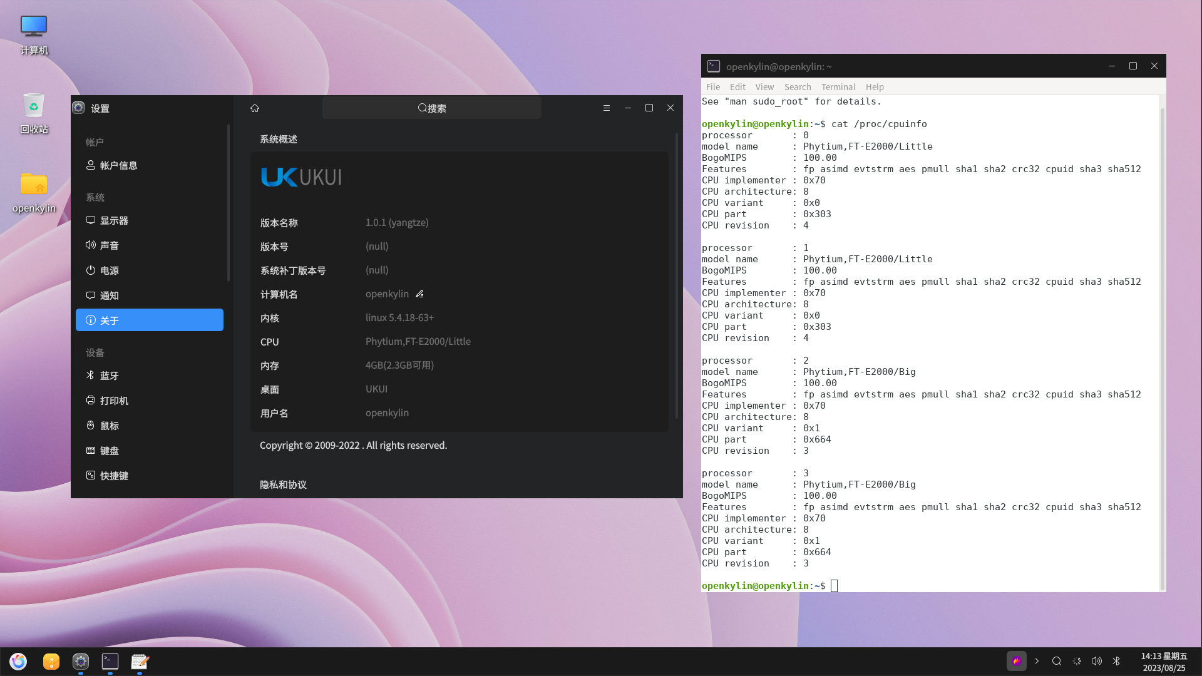Select 声音 in the sidebar
Screen dimensions: 1202x676
pos(150,245)
